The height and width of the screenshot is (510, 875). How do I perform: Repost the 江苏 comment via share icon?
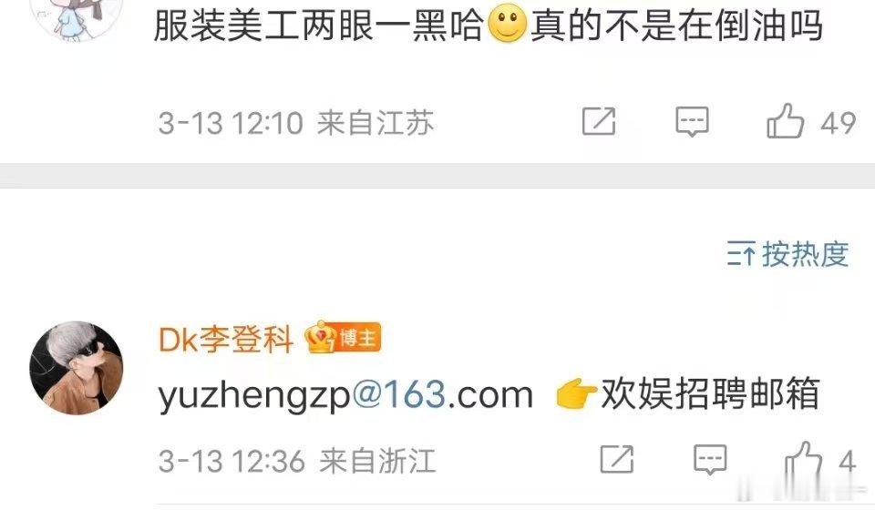(599, 121)
